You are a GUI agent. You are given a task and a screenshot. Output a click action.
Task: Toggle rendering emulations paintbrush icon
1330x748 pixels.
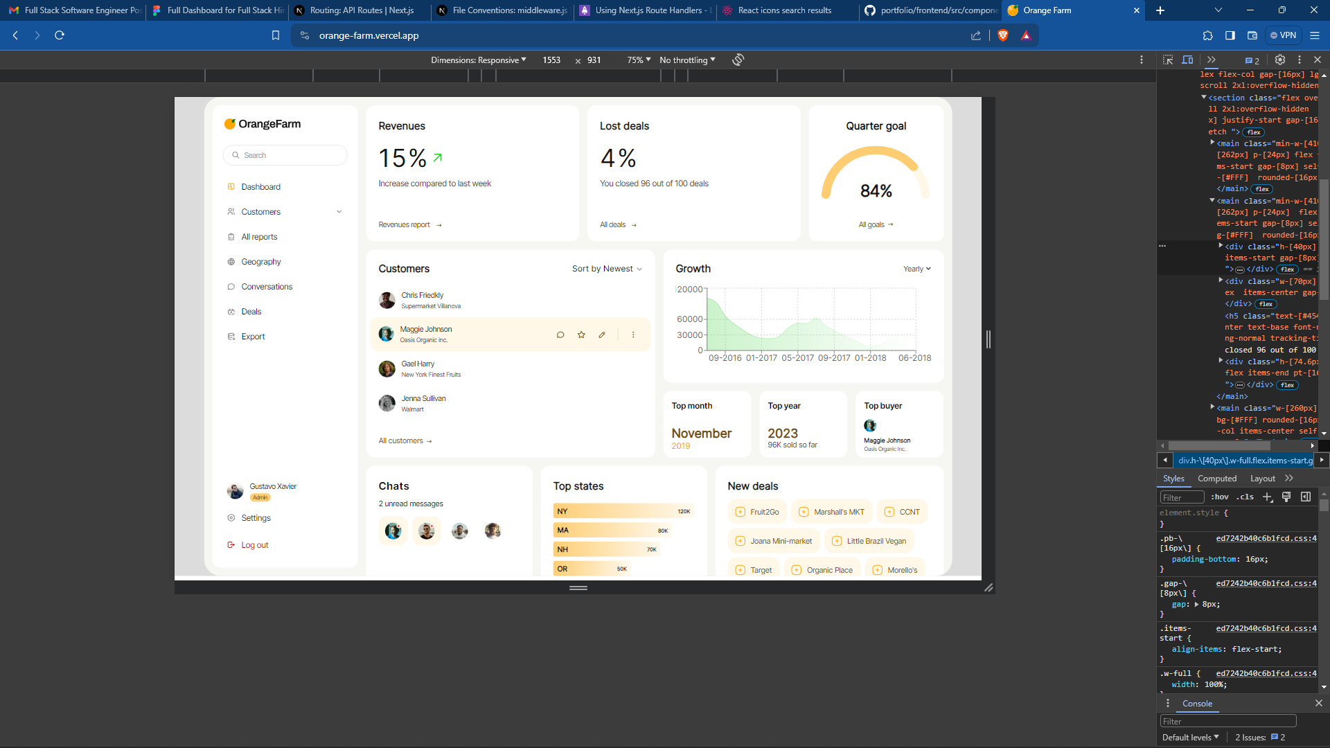1286,497
